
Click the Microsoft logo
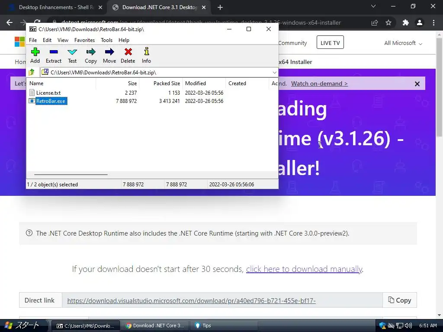[x=19, y=42]
